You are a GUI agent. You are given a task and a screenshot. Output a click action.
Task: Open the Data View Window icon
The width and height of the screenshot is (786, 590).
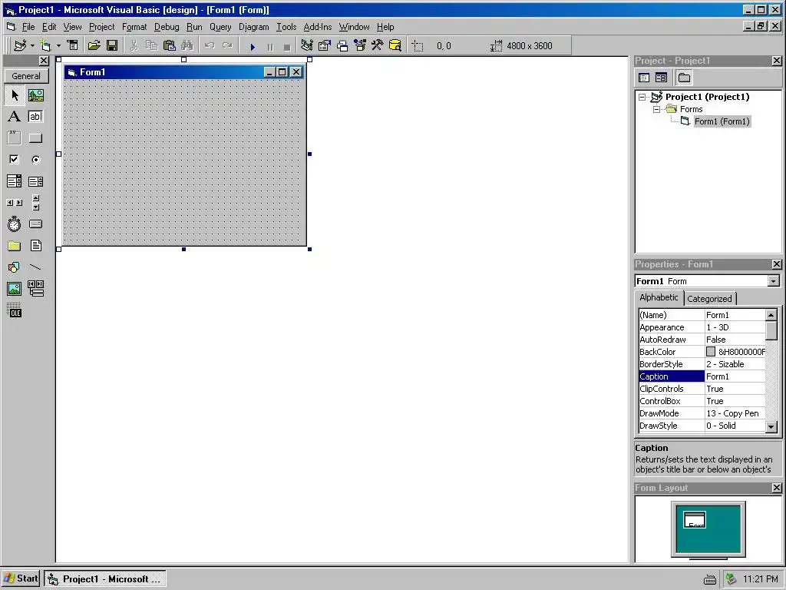(x=395, y=45)
